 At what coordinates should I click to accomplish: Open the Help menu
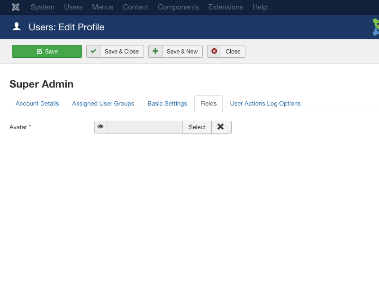click(260, 7)
